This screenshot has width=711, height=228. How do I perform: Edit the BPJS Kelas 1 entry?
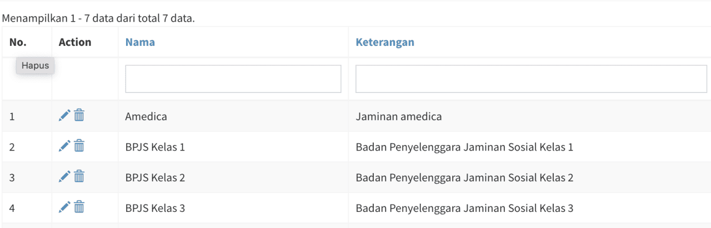coord(64,146)
